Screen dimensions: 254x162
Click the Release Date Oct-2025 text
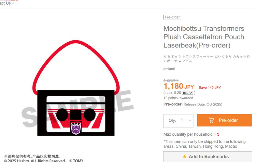pos(202,104)
